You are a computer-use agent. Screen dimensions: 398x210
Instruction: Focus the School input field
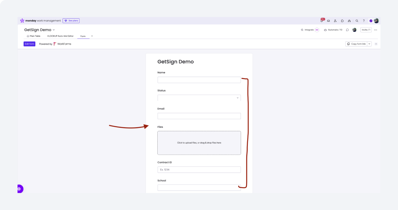tap(199, 188)
